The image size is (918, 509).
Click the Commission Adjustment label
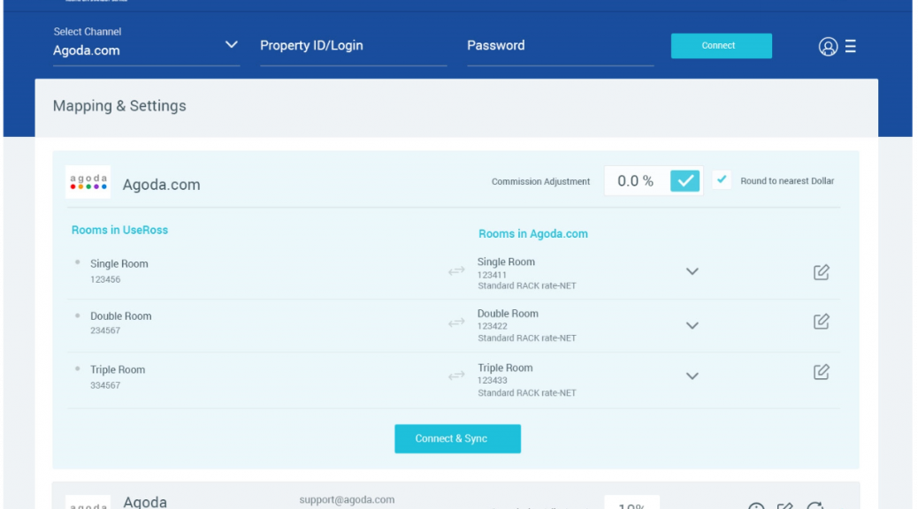click(540, 181)
